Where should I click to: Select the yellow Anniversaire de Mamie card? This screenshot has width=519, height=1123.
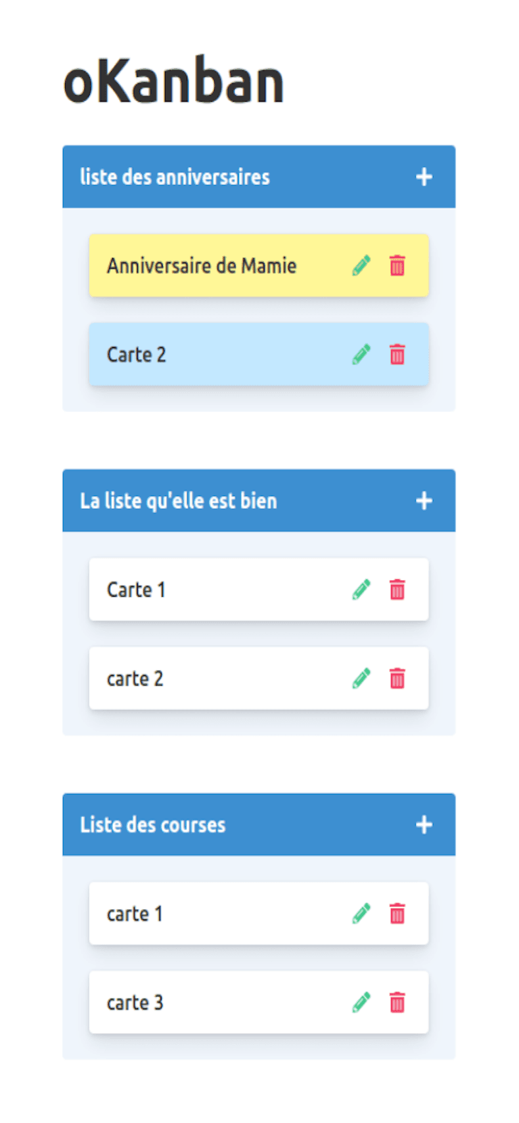202,266
